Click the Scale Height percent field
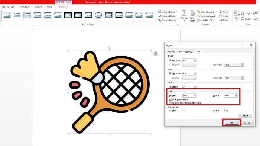260x146 pixels. (x=188, y=96)
